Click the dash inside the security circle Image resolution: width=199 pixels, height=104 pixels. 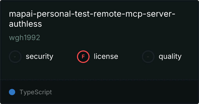pyautogui.click(x=15, y=56)
